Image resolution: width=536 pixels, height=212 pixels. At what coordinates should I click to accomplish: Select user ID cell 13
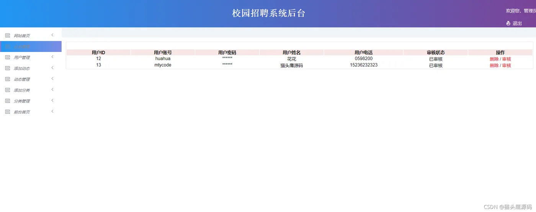click(98, 65)
